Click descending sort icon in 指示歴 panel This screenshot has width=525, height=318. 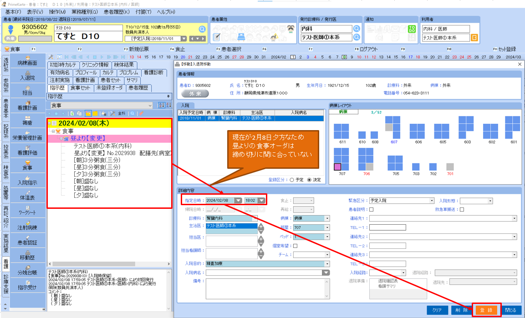tap(168, 106)
